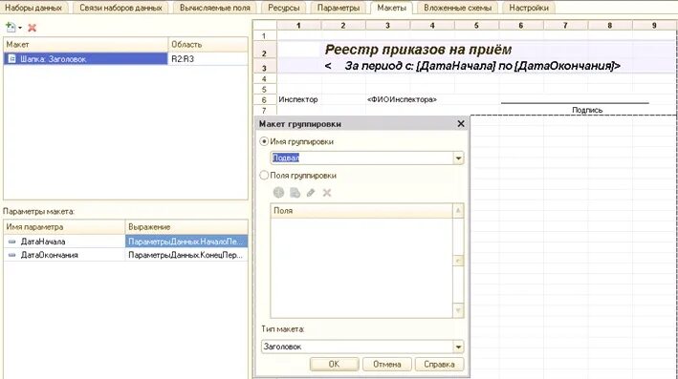678x379 pixels.
Task: Select spreadsheet row header 6
Action: point(265,100)
